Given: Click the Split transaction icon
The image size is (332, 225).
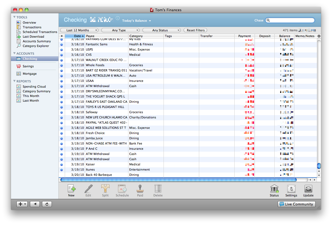Looking at the screenshot, I should point(105,189).
